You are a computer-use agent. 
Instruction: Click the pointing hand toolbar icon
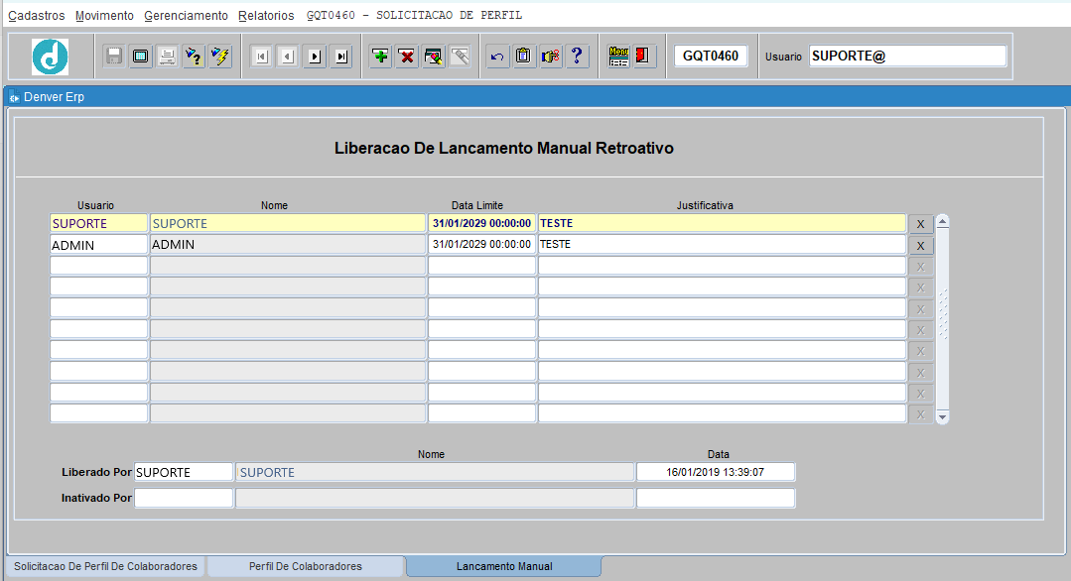[551, 56]
